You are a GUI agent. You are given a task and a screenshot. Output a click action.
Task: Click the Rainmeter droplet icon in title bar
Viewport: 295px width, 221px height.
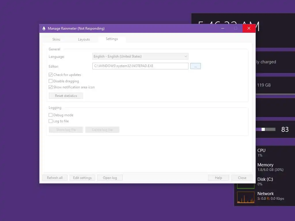[44, 28]
